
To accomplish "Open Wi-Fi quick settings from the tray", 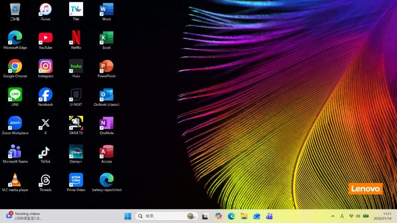I will 351,216.
